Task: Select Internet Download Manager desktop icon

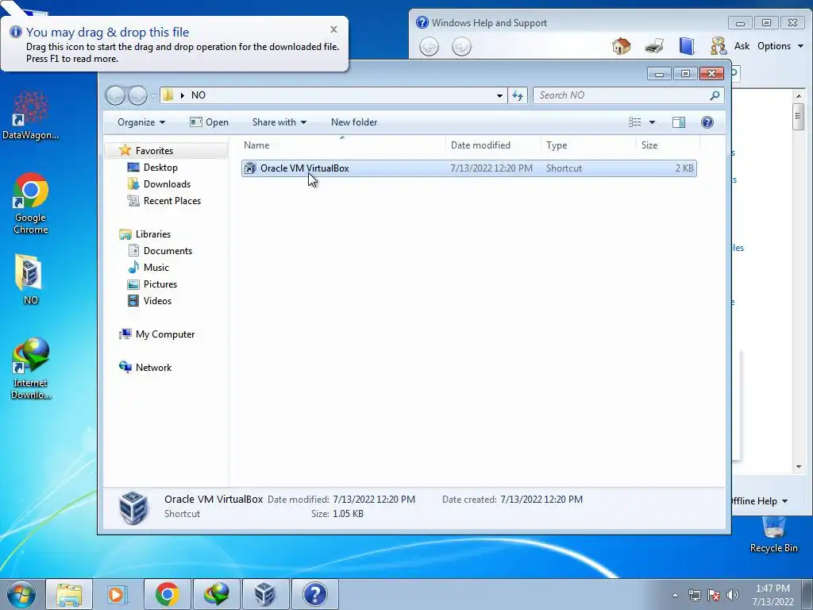Action: tap(30, 369)
